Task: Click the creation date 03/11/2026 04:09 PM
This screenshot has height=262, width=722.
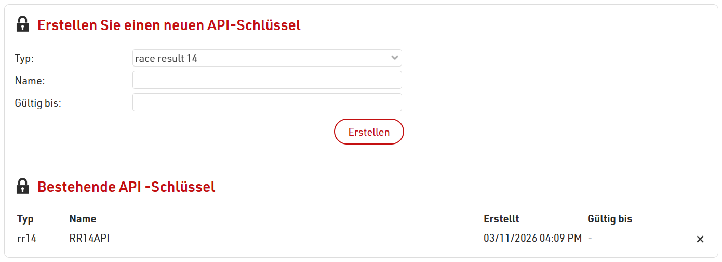Action: 532,239
